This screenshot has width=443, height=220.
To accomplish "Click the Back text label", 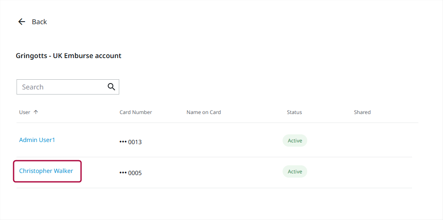I will (x=39, y=22).
